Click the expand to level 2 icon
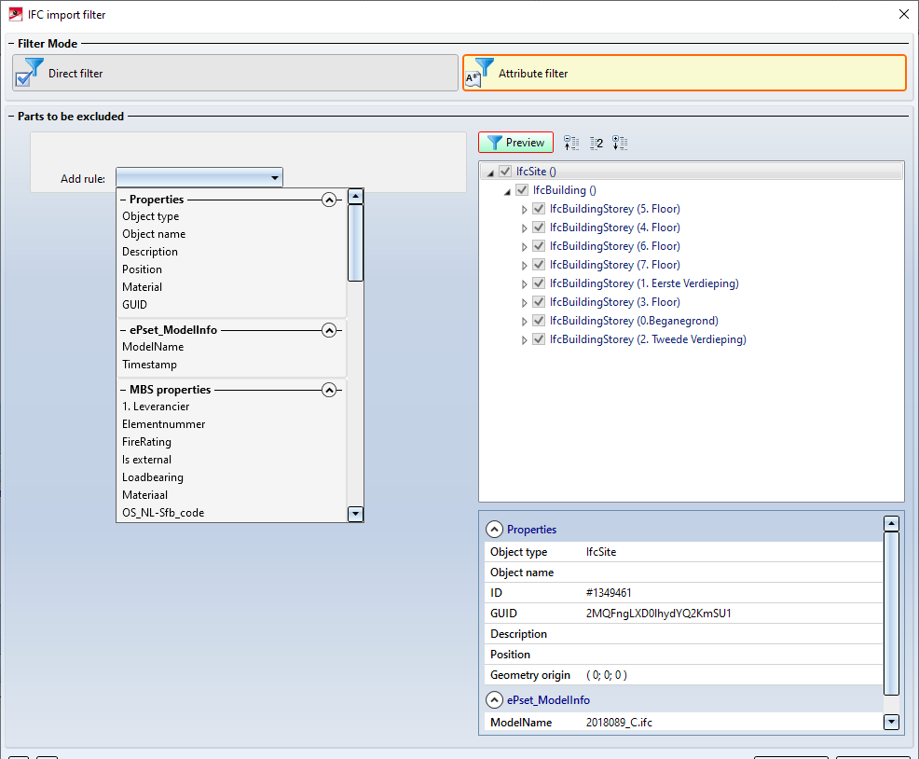Image resolution: width=919 pixels, height=759 pixels. tap(597, 143)
